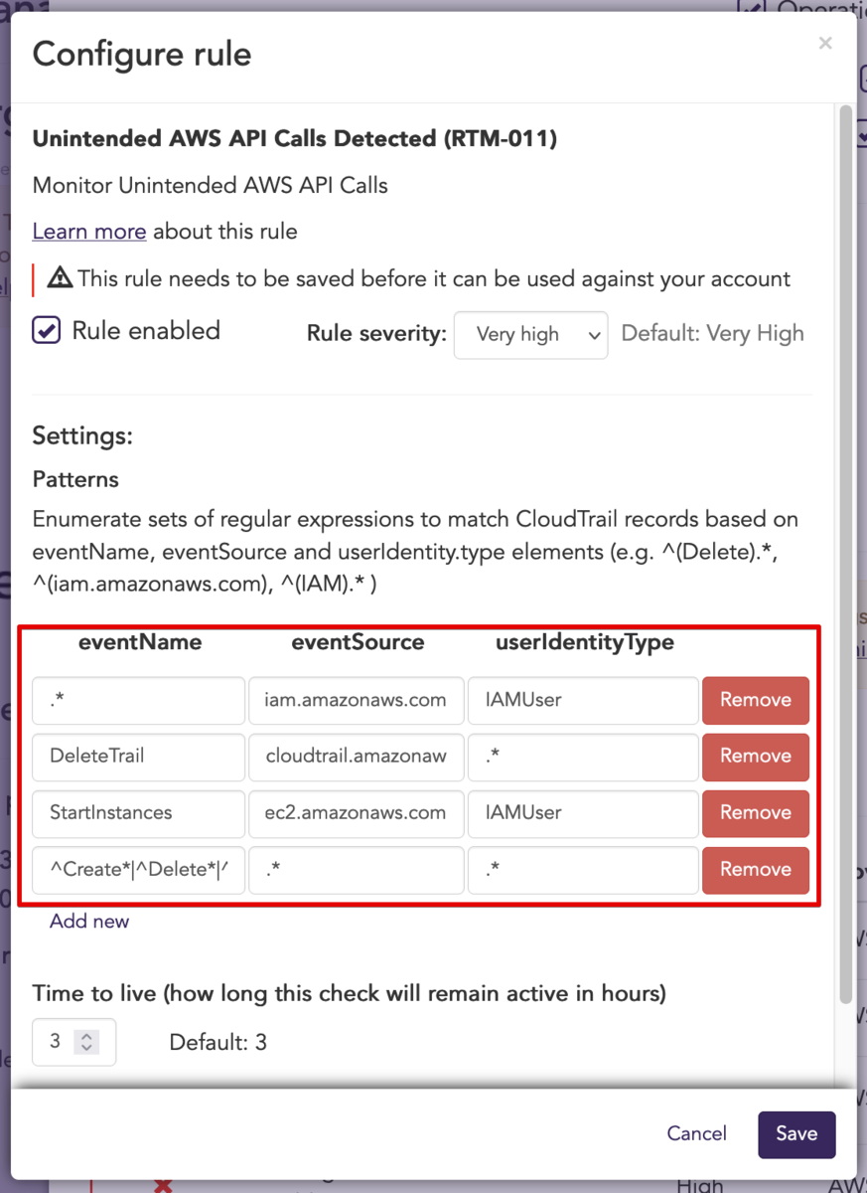Close the Configure rule dialog with X
Screen dimensions: 867x1193
824,43
